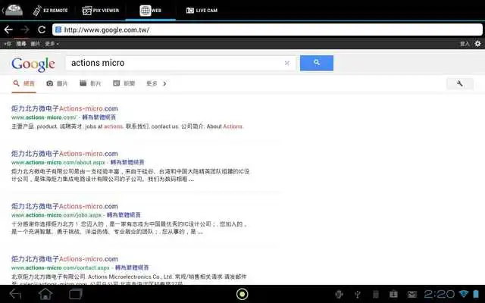Click the browser forward arrow

(25, 30)
